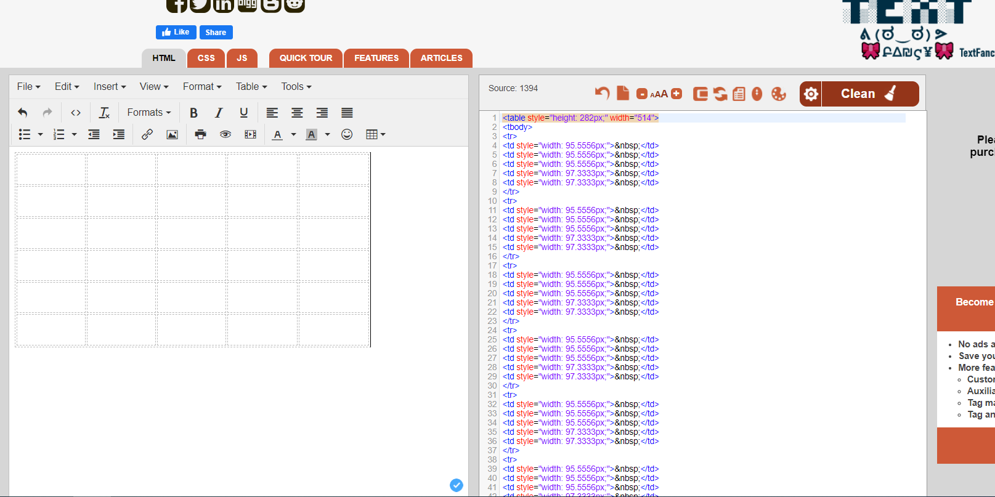Center align text

click(297, 113)
